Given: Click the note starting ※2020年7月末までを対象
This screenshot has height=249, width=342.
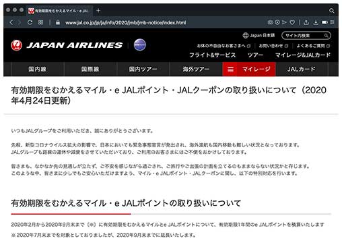Looking at the screenshot, I should (104, 236).
